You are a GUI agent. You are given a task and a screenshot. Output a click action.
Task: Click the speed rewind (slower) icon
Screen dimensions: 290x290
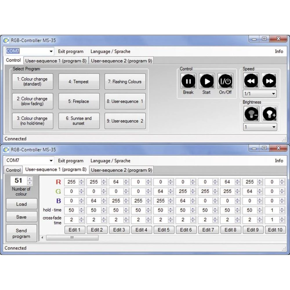pyautogui.click(x=251, y=81)
